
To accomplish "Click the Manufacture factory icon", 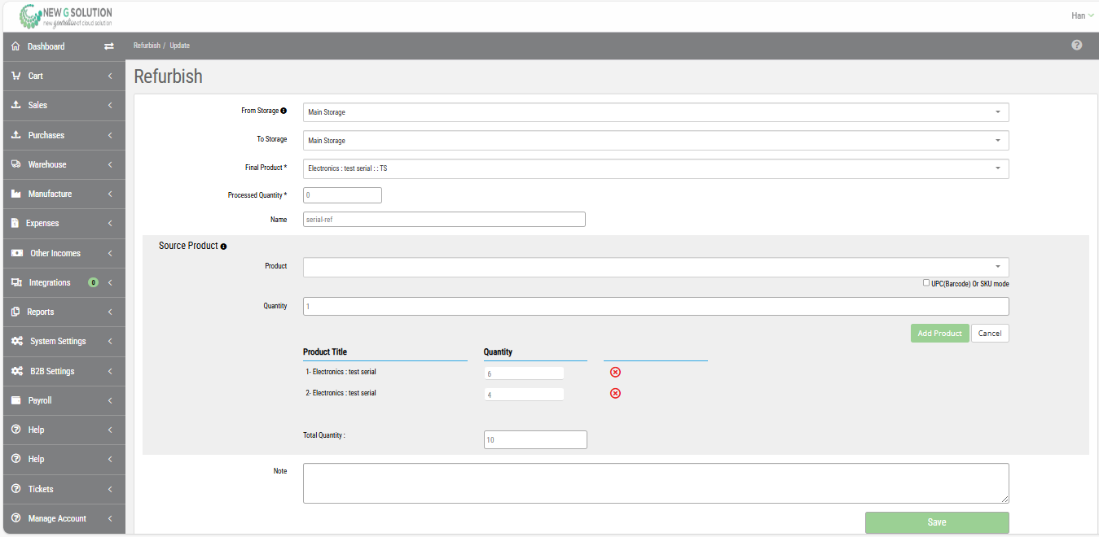I will pos(15,194).
